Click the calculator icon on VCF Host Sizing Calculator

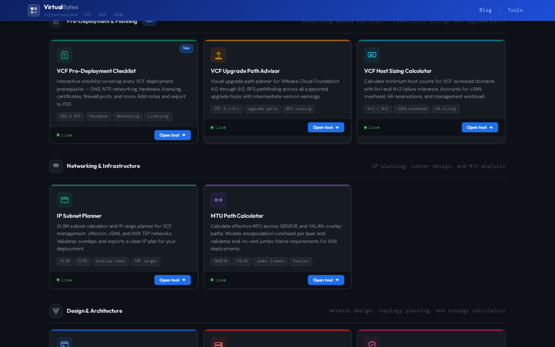point(372,55)
